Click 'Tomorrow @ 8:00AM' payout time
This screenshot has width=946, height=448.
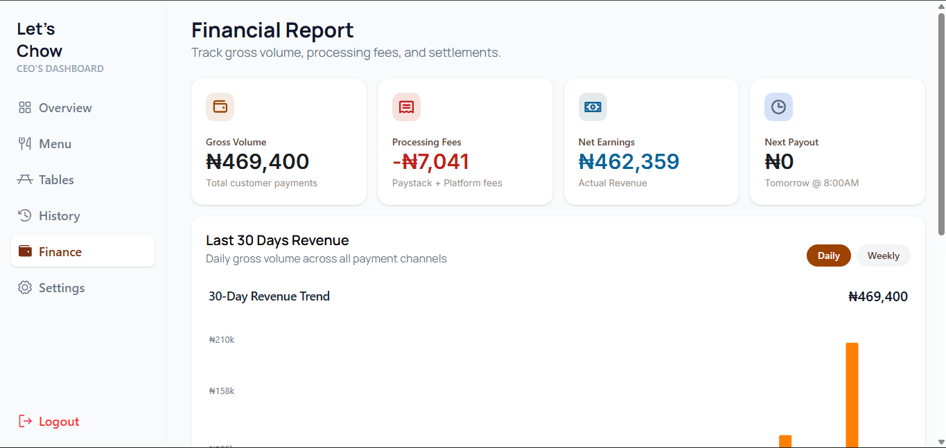[x=812, y=183]
